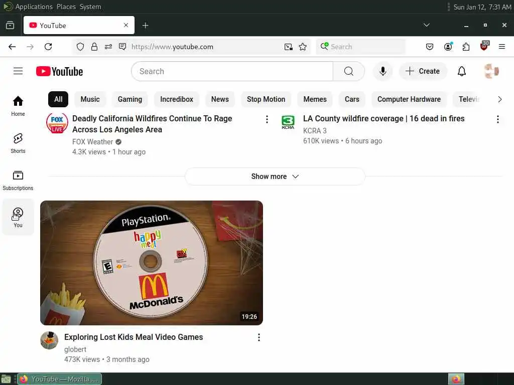Viewport: 514px width, 385px height.
Task: Open the globert channel name link
Action: (x=75, y=349)
